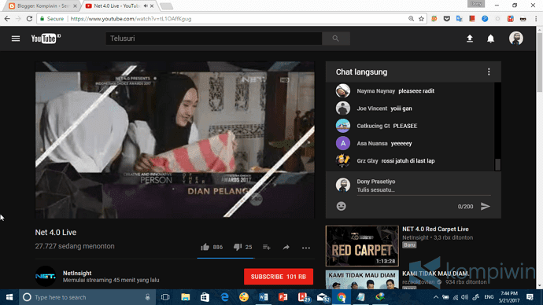Open the notifications bell
Image resolution: width=543 pixels, height=305 pixels.
[x=491, y=39]
